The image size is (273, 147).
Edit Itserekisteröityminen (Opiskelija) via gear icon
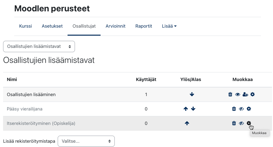click(249, 123)
